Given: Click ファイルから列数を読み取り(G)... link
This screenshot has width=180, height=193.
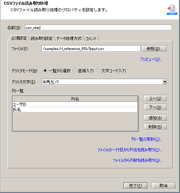Looking at the screenshot, I should [138, 160].
